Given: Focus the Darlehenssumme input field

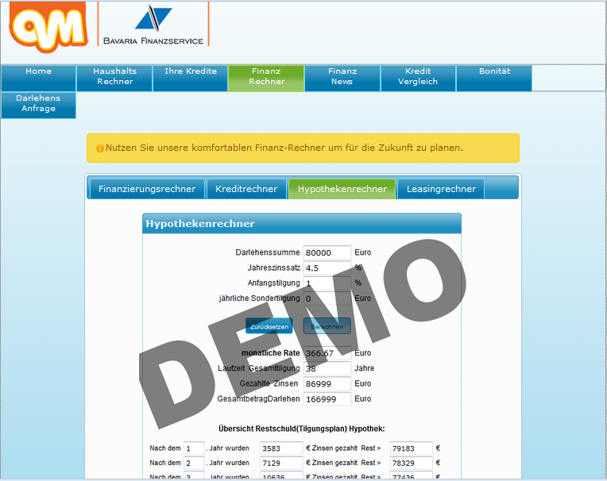Looking at the screenshot, I should coord(327,252).
